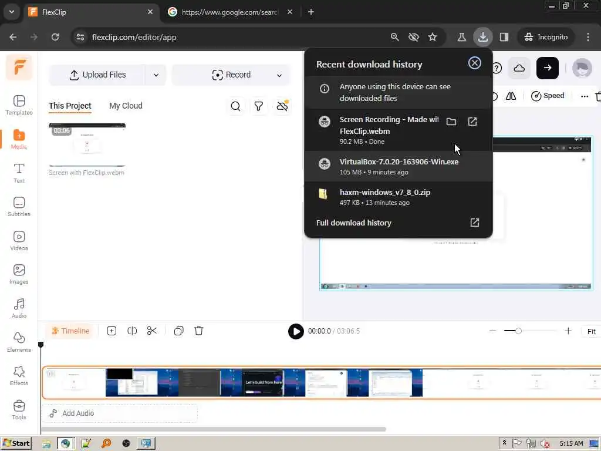Open the Subtitles panel
Image resolution: width=601 pixels, height=451 pixels.
coord(19,207)
